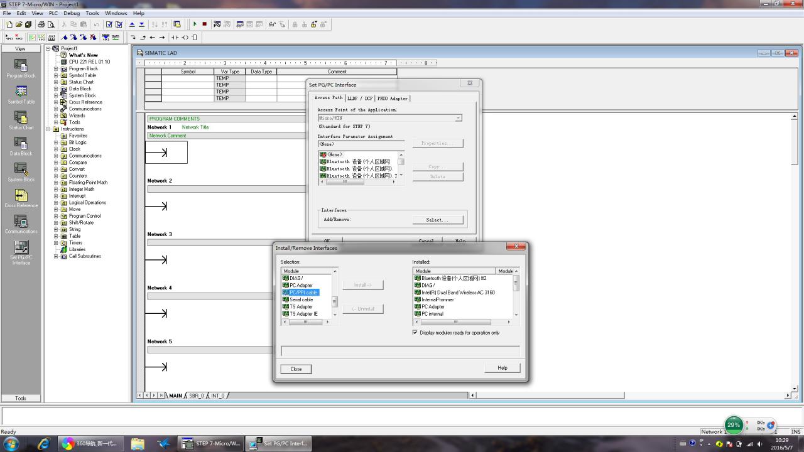Click Help in Install/Remove Interfaces dialog
The height and width of the screenshot is (452, 804).
(x=503, y=368)
